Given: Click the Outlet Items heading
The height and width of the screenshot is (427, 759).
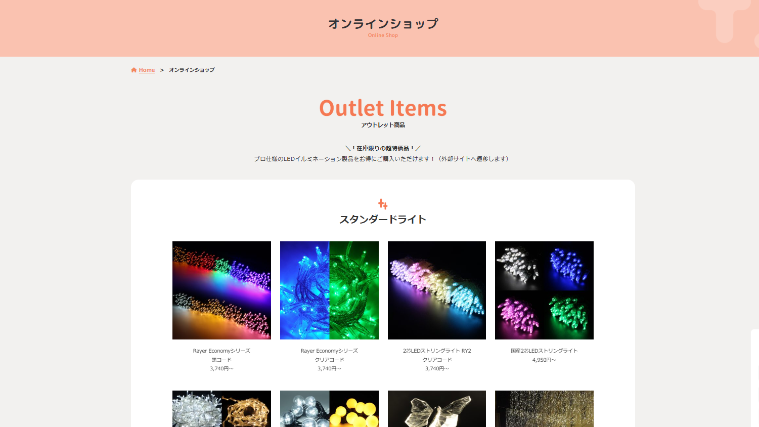Looking at the screenshot, I should coord(383,108).
